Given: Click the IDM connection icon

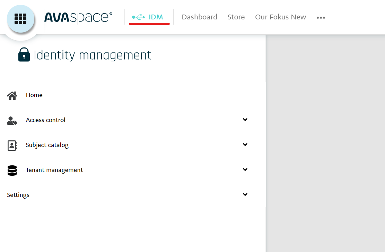Looking at the screenshot, I should 139,17.
